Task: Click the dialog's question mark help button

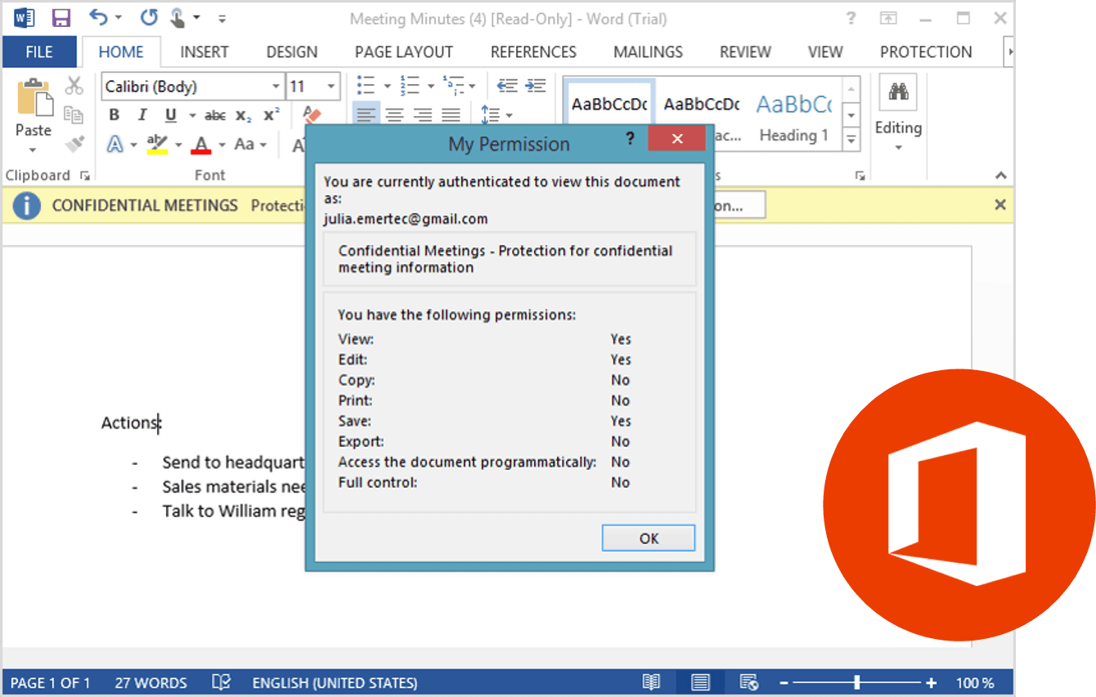Action: tap(630, 138)
